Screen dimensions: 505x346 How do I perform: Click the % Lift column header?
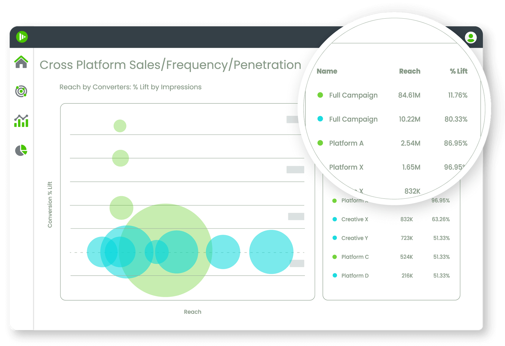point(458,71)
